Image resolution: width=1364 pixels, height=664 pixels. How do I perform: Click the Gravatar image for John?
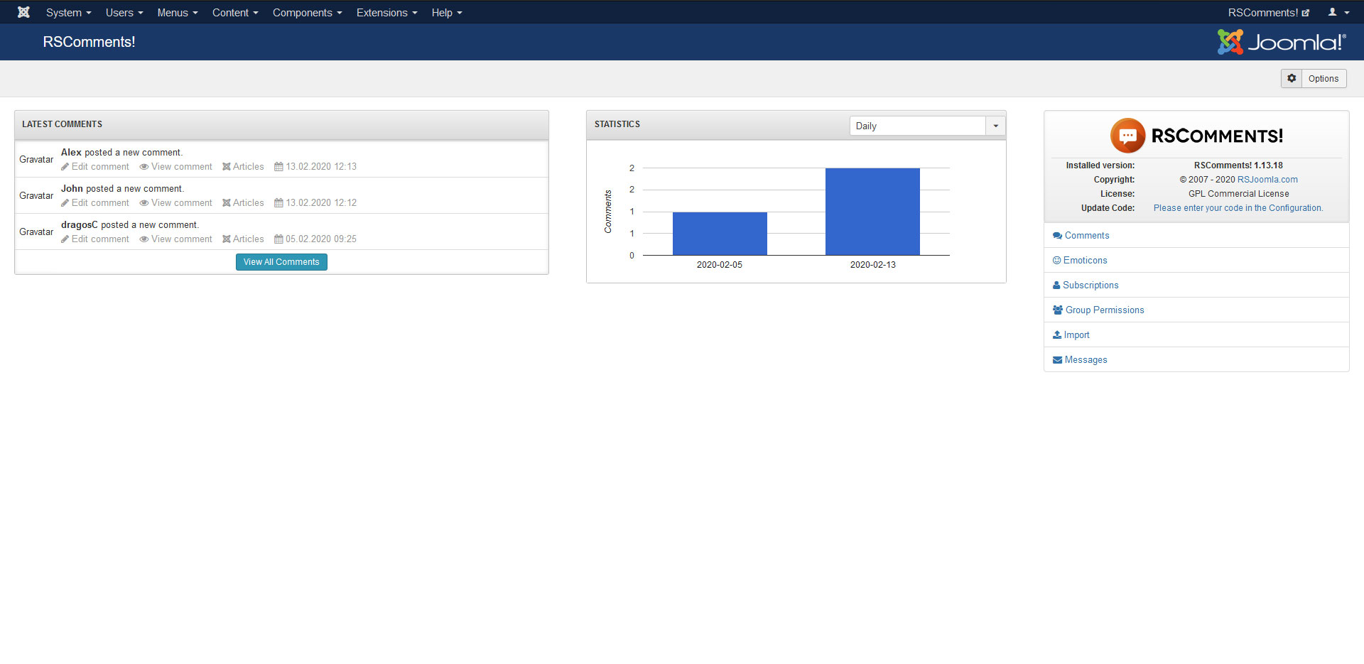[36, 196]
